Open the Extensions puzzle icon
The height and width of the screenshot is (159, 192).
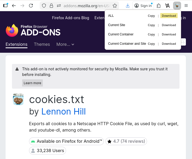(159, 6)
